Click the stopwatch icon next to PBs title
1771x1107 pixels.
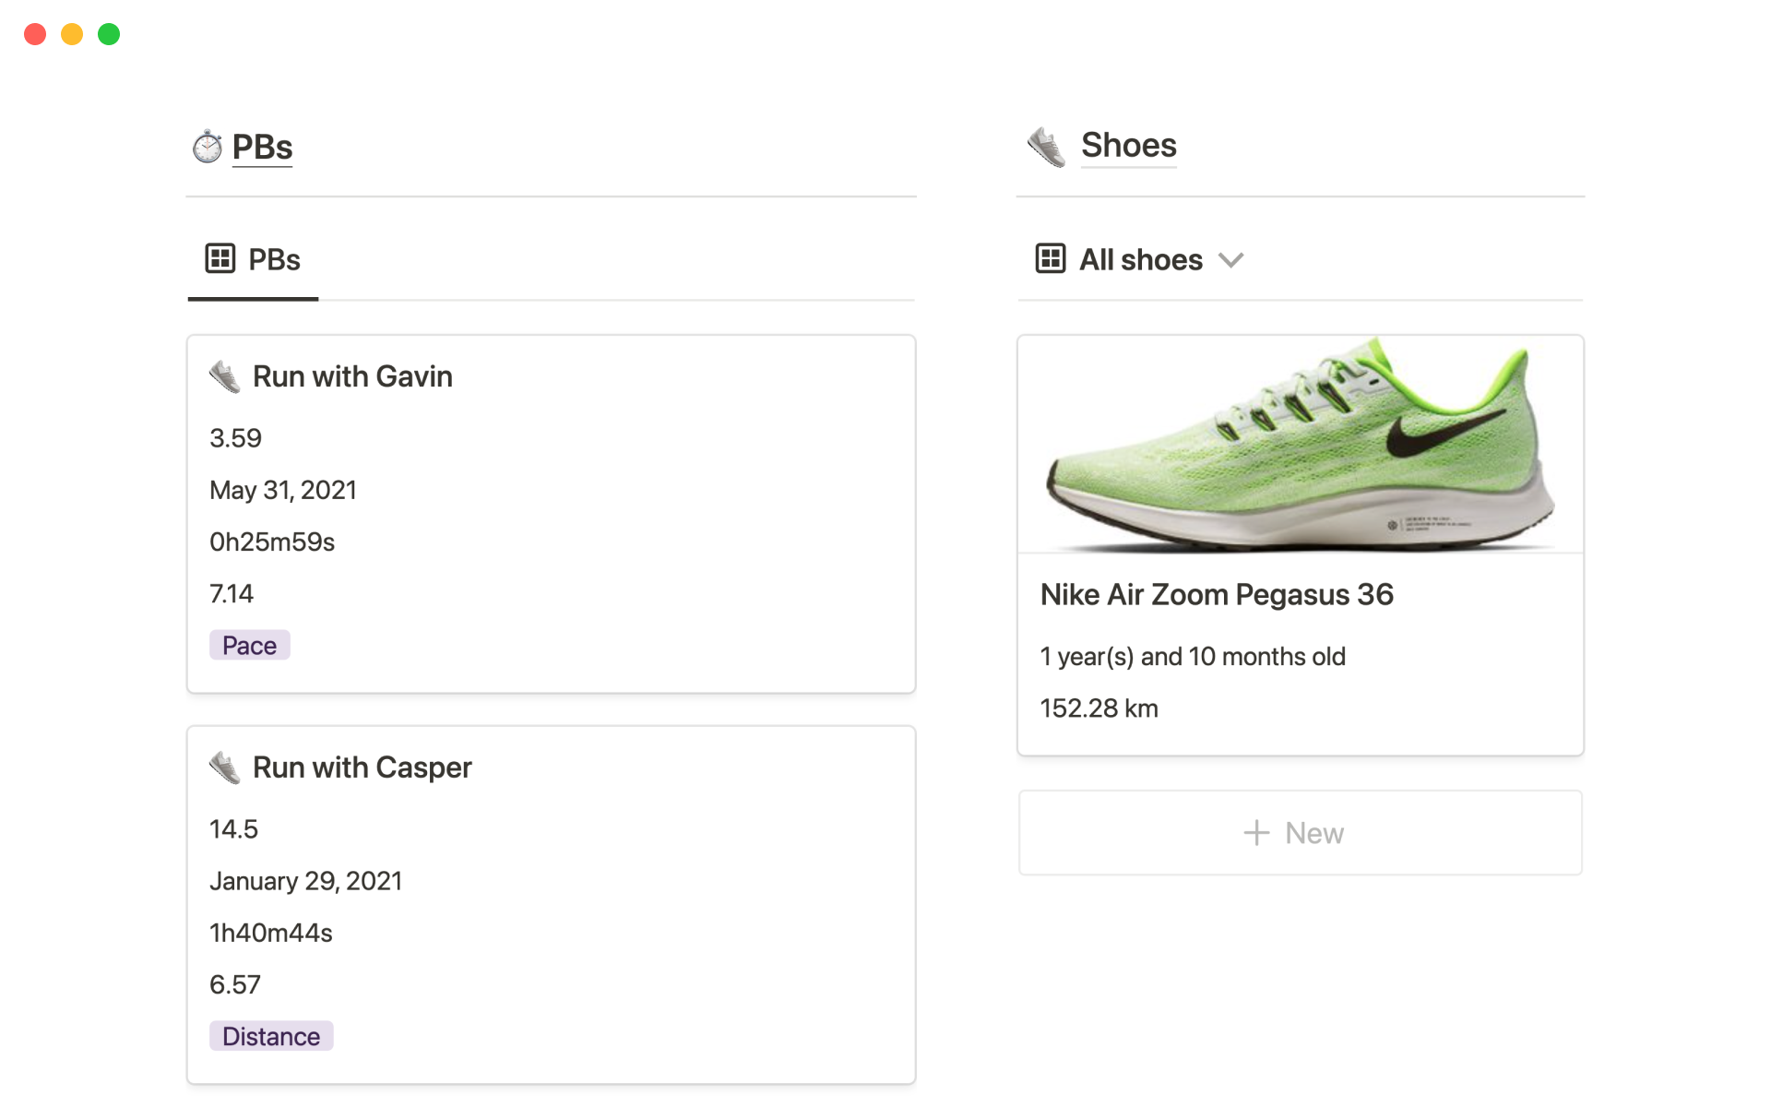tap(207, 146)
